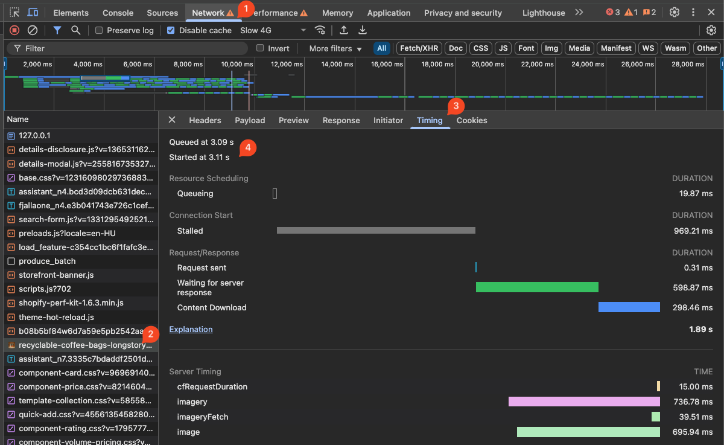724x445 pixels.
Task: Open network search magnifier
Action: tap(75, 30)
